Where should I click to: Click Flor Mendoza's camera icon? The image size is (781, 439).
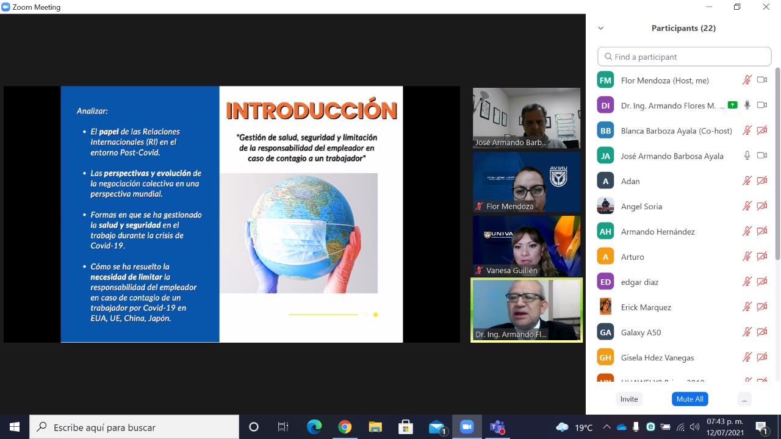(761, 80)
